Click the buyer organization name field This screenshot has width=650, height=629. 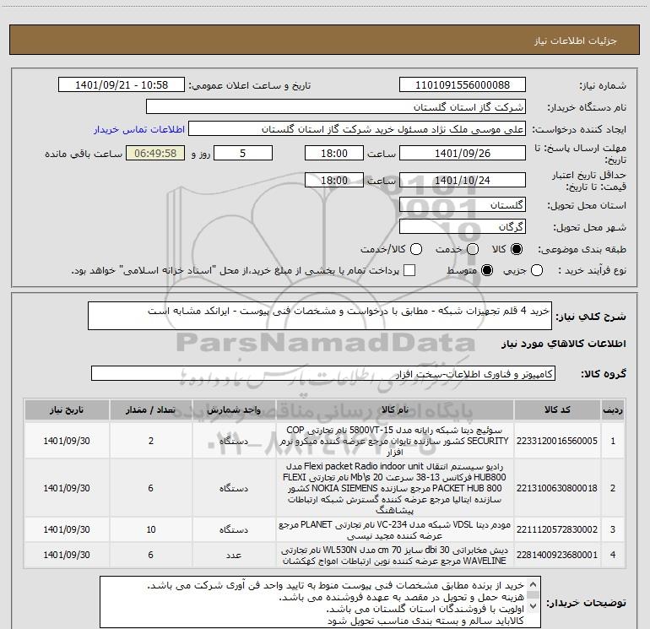[x=336, y=107]
